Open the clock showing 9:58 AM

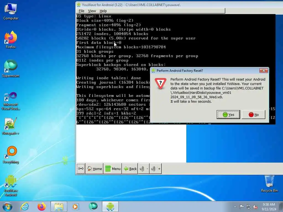pos(269,206)
